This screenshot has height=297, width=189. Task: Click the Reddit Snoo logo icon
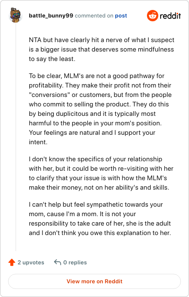tap(152, 16)
